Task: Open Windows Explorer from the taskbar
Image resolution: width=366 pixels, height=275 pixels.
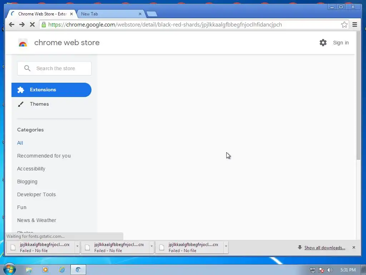Action: tap(29, 270)
